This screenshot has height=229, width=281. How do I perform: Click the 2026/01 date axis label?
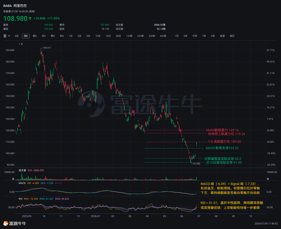click(95, 216)
